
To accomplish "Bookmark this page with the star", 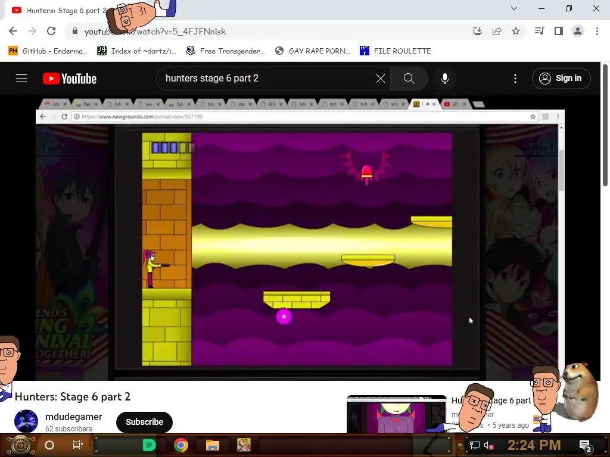I will coord(516,31).
